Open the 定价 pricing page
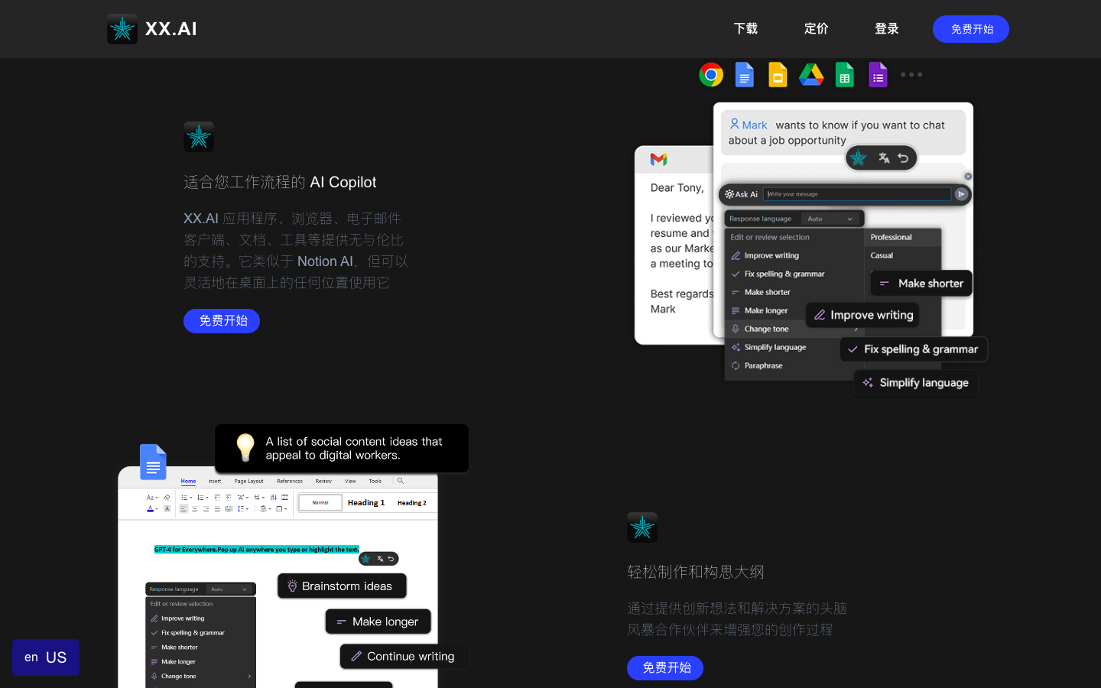 [x=816, y=29]
